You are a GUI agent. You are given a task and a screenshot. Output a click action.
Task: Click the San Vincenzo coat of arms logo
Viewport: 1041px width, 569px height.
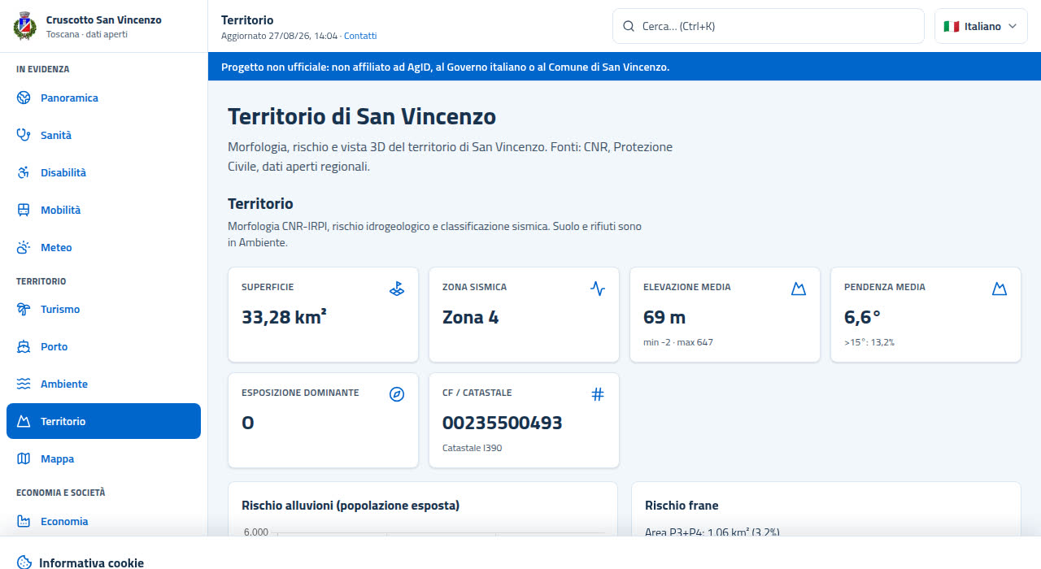(x=25, y=26)
